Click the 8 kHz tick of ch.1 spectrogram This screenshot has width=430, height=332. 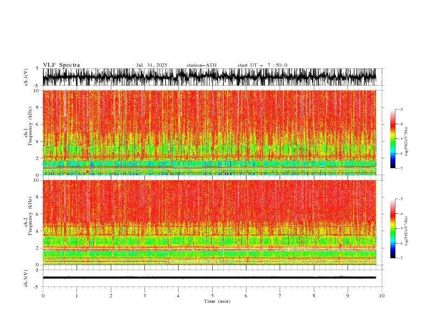pyautogui.click(x=39, y=107)
